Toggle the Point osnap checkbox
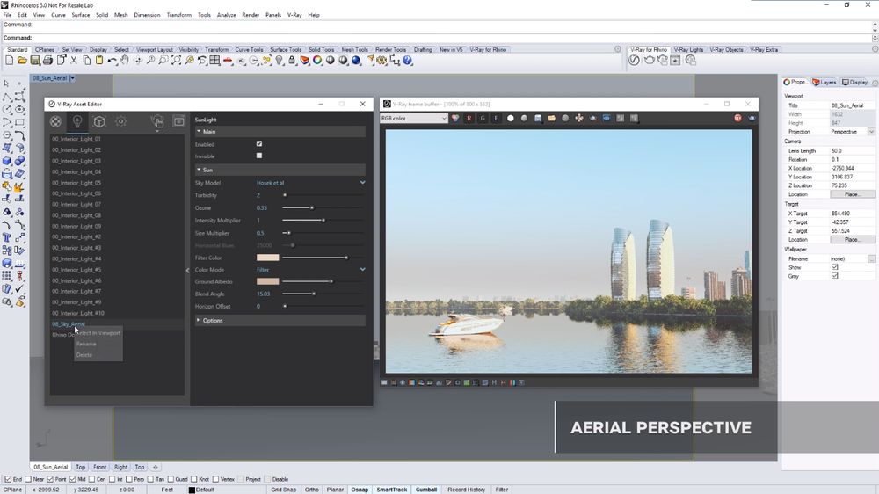Viewport: 879px width, 494px height. 50,479
